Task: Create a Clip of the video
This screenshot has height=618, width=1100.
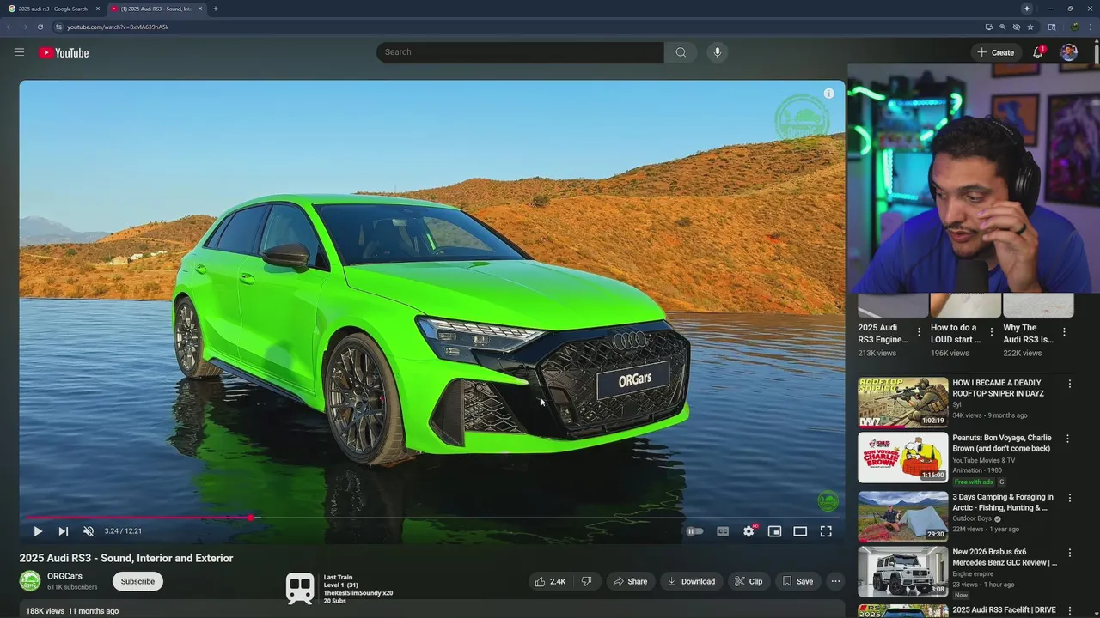Action: coord(749,581)
